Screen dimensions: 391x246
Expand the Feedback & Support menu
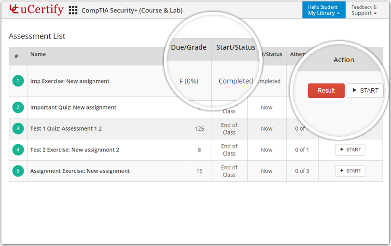364,10
